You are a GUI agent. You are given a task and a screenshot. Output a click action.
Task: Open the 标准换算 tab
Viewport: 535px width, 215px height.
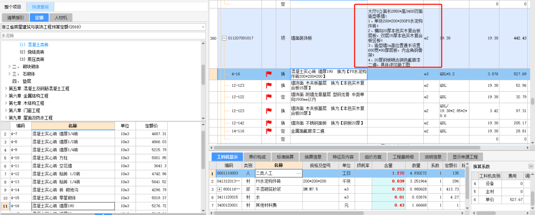[285, 157]
